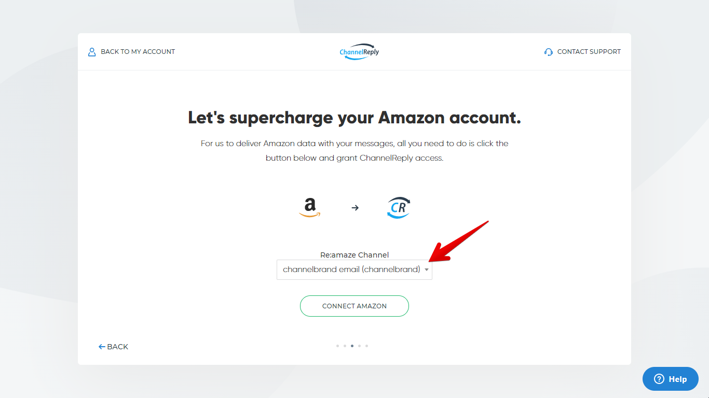
Task: Click the person icon beside Back to My Account
Action: [92, 52]
